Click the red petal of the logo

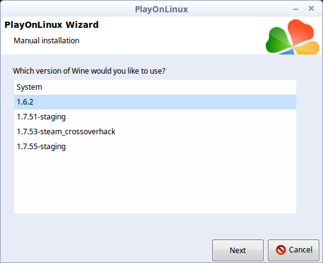point(300,31)
